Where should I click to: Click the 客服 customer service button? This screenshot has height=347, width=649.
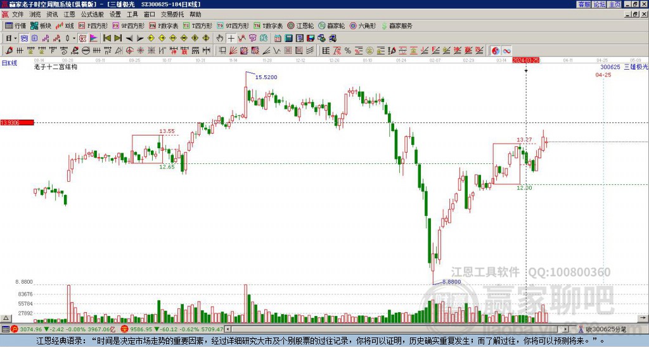pos(584,4)
